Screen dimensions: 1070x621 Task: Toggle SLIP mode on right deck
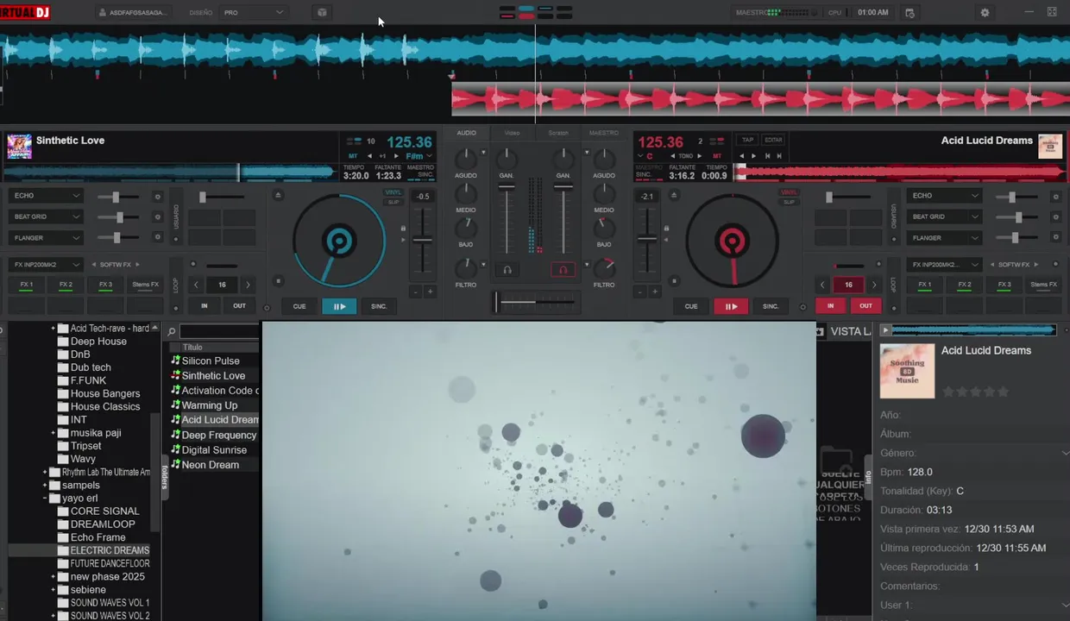coord(789,202)
